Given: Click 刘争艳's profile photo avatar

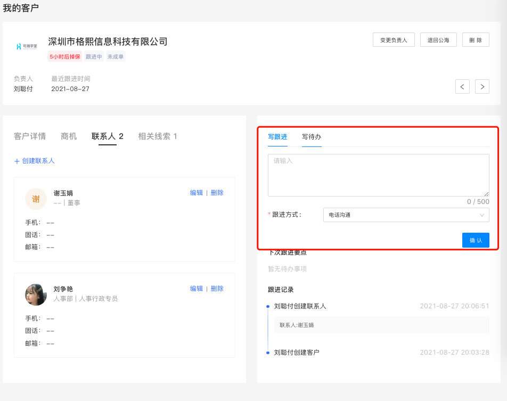Looking at the screenshot, I should [x=36, y=294].
